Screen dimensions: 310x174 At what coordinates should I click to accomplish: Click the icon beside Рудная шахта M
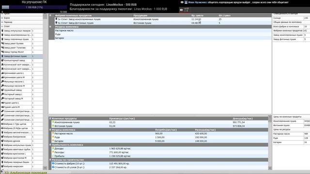2,107
